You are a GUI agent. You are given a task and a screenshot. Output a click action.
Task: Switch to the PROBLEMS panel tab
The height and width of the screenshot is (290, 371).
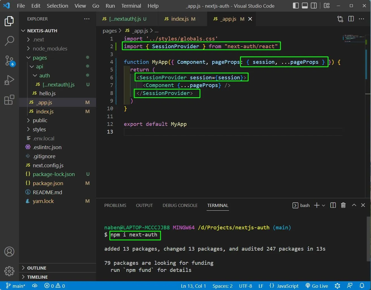[115, 205]
